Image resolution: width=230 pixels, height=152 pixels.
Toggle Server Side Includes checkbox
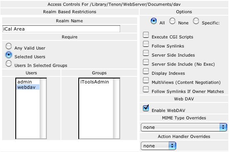146,53
